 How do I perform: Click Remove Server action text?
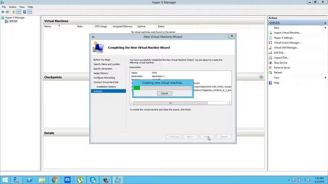(282, 67)
